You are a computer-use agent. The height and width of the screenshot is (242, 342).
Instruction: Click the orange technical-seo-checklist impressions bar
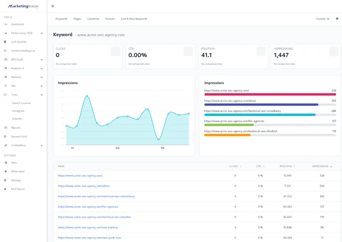pyautogui.click(x=227, y=135)
